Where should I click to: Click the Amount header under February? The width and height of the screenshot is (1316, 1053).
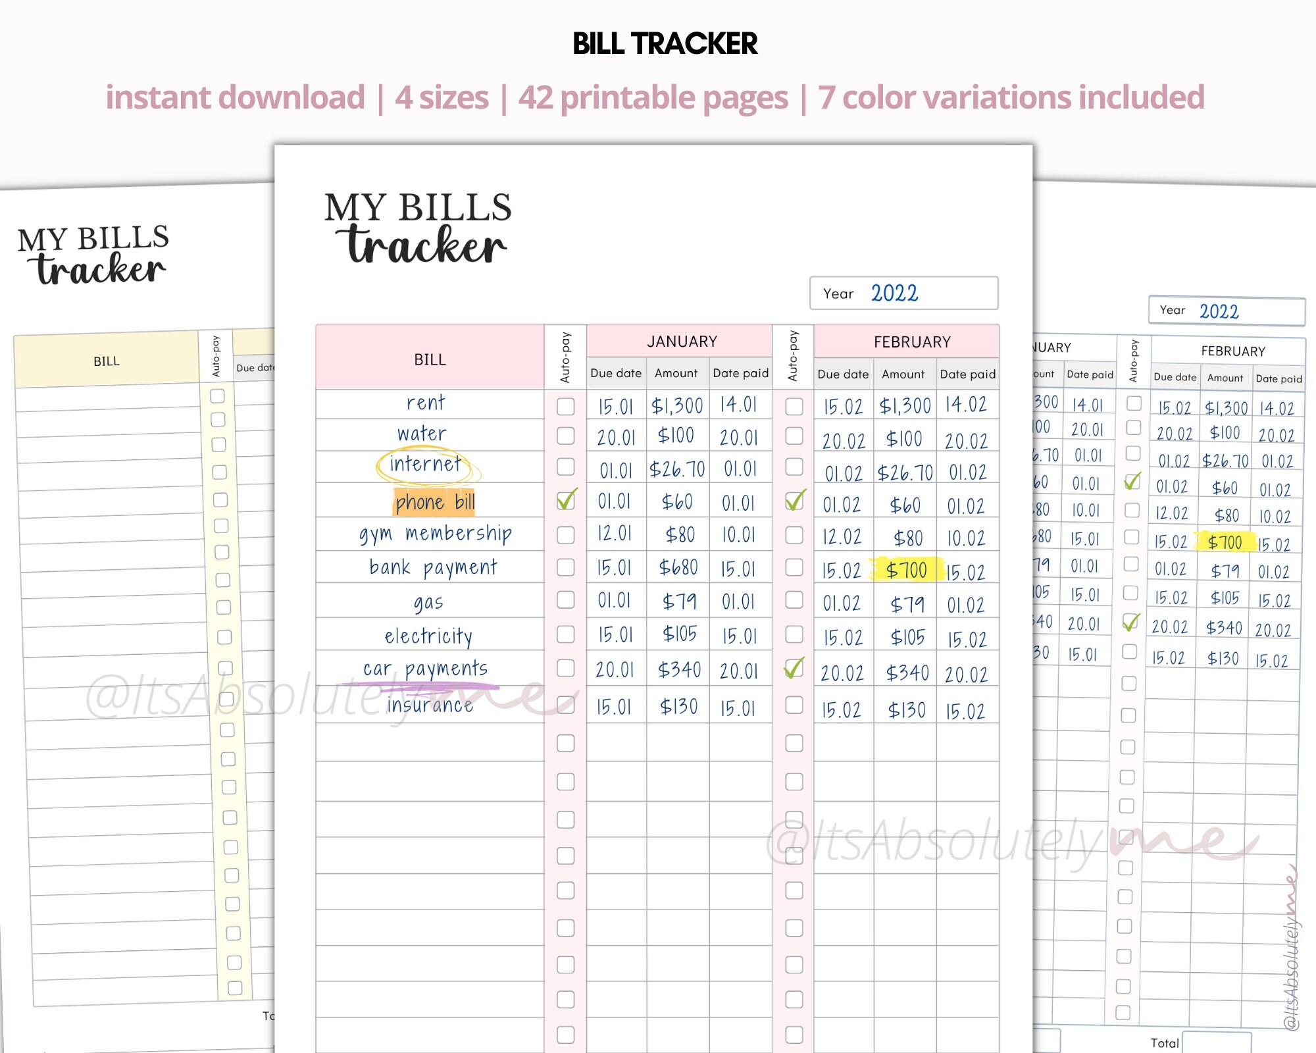click(x=904, y=373)
